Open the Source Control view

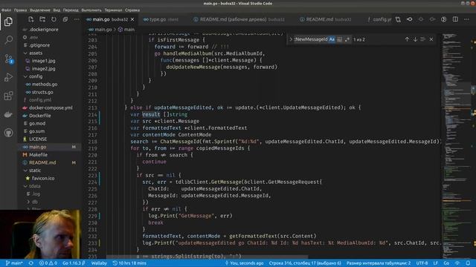pyautogui.click(x=8, y=59)
